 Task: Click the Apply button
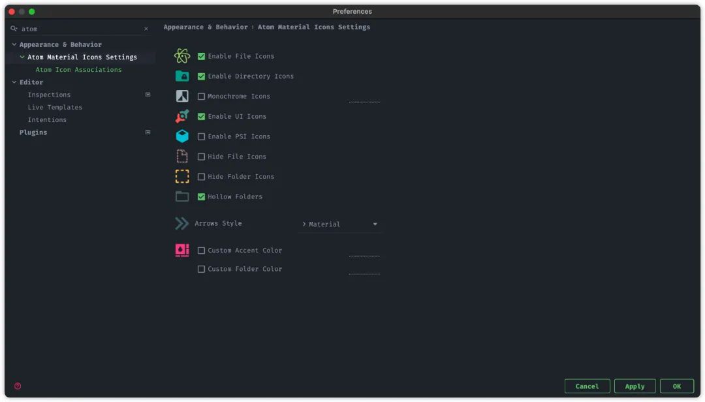[634, 386]
